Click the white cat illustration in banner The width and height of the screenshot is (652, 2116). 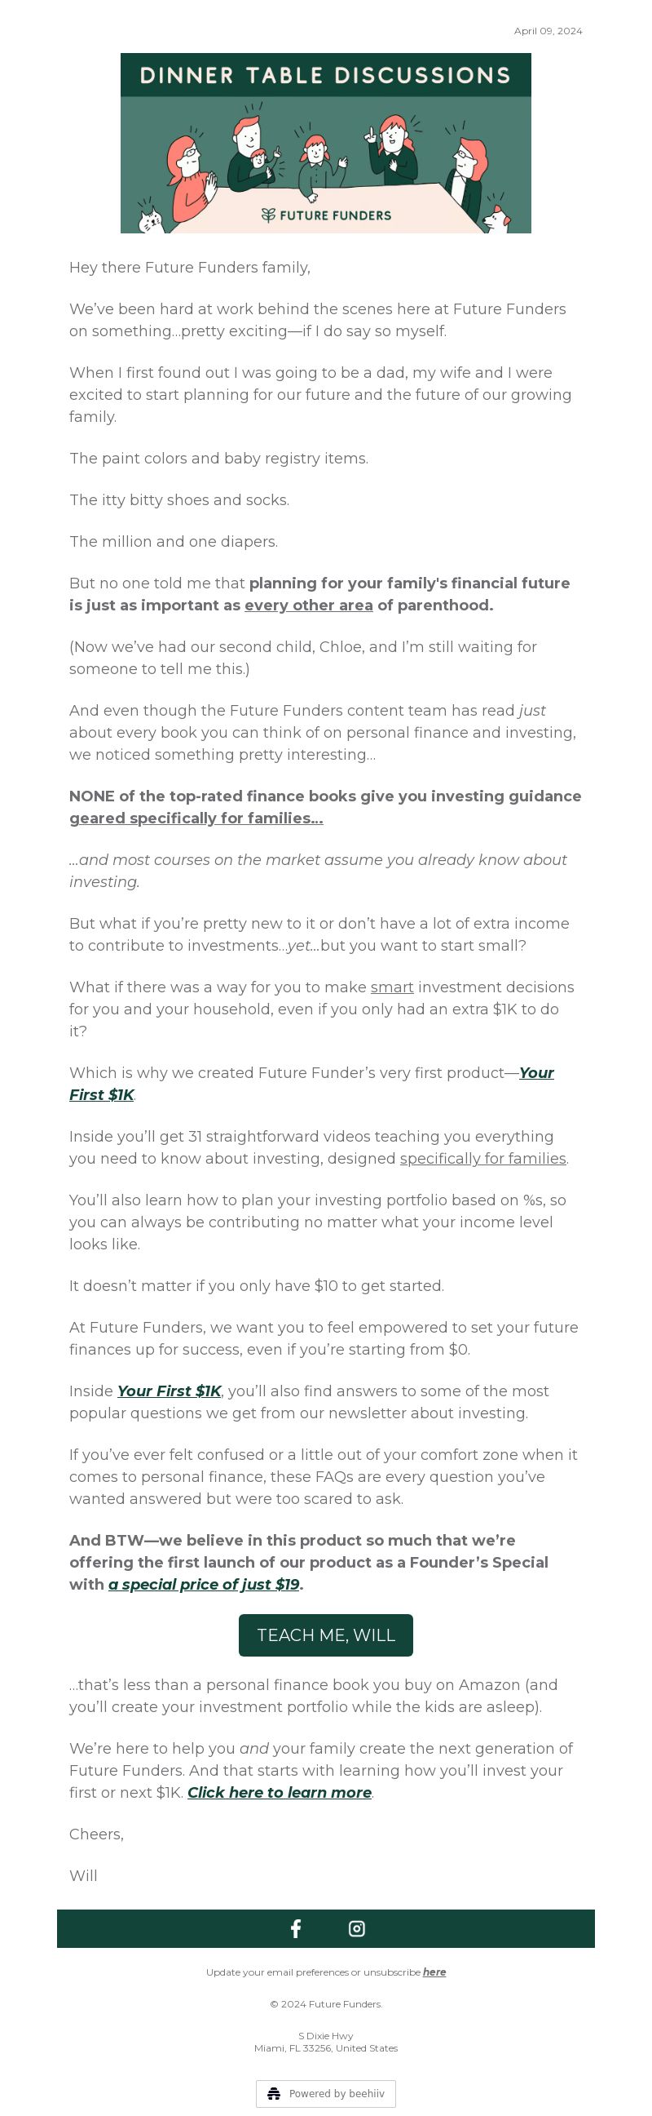(x=148, y=219)
